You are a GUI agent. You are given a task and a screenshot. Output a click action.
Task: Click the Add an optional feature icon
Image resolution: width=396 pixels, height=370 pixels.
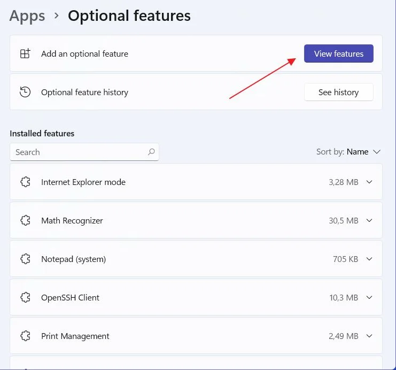point(25,53)
